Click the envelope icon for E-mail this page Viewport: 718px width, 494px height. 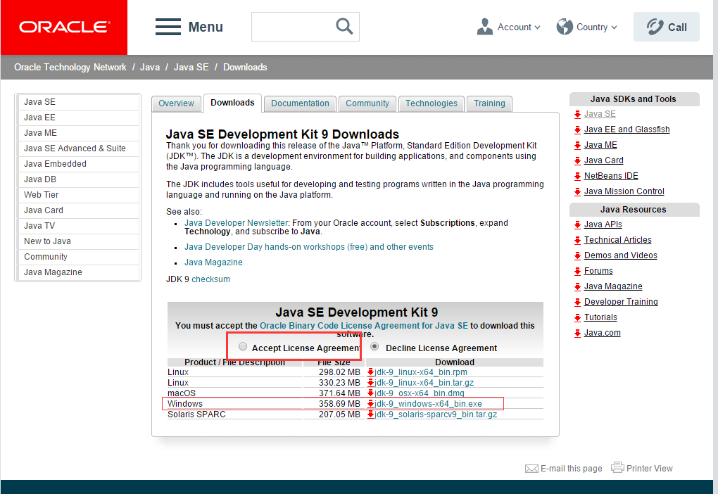pyautogui.click(x=531, y=469)
